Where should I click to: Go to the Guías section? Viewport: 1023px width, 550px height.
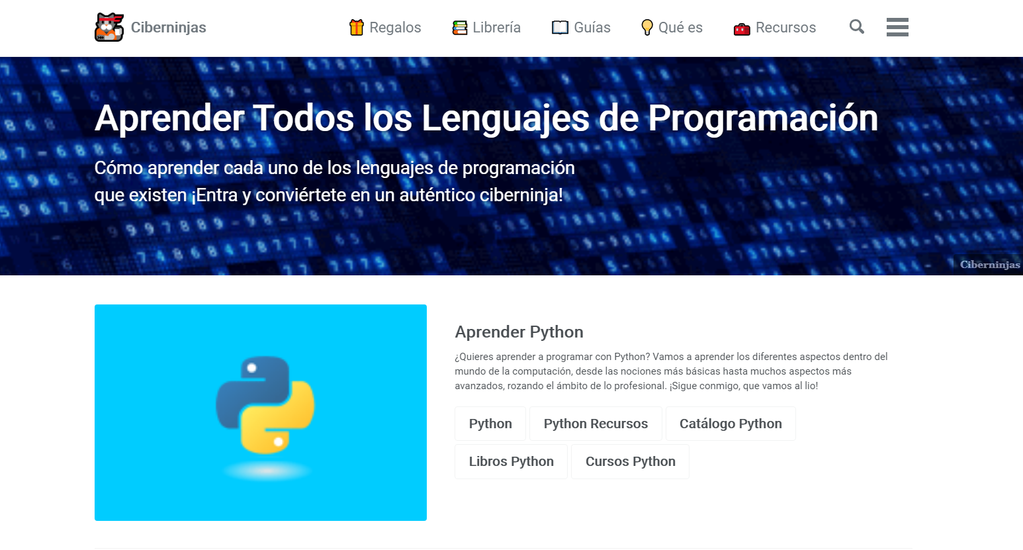(x=592, y=27)
